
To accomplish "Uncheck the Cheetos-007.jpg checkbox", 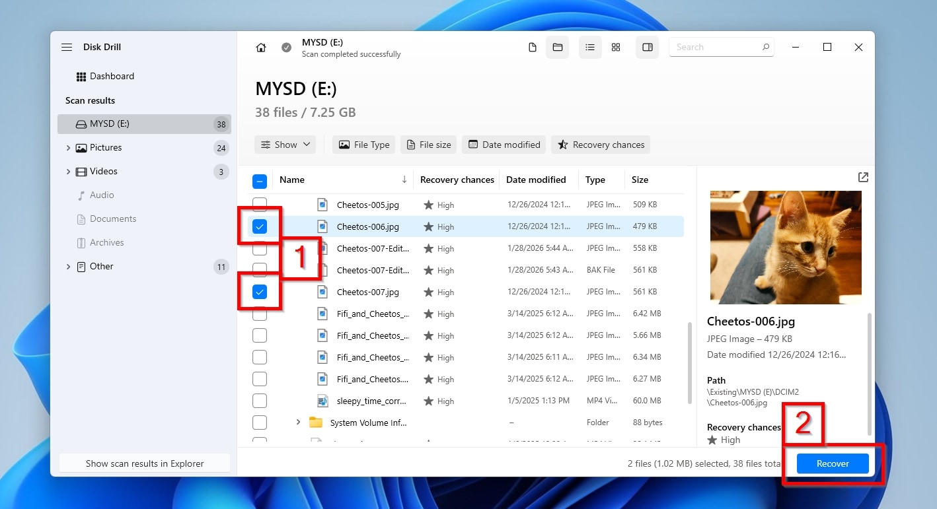I will point(260,292).
